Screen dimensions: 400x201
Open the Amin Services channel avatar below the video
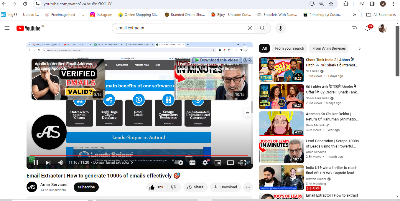pos(32,187)
